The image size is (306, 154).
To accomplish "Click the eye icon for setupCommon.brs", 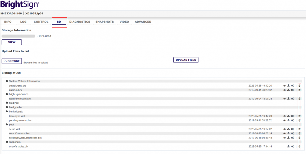I will pos(284,133).
